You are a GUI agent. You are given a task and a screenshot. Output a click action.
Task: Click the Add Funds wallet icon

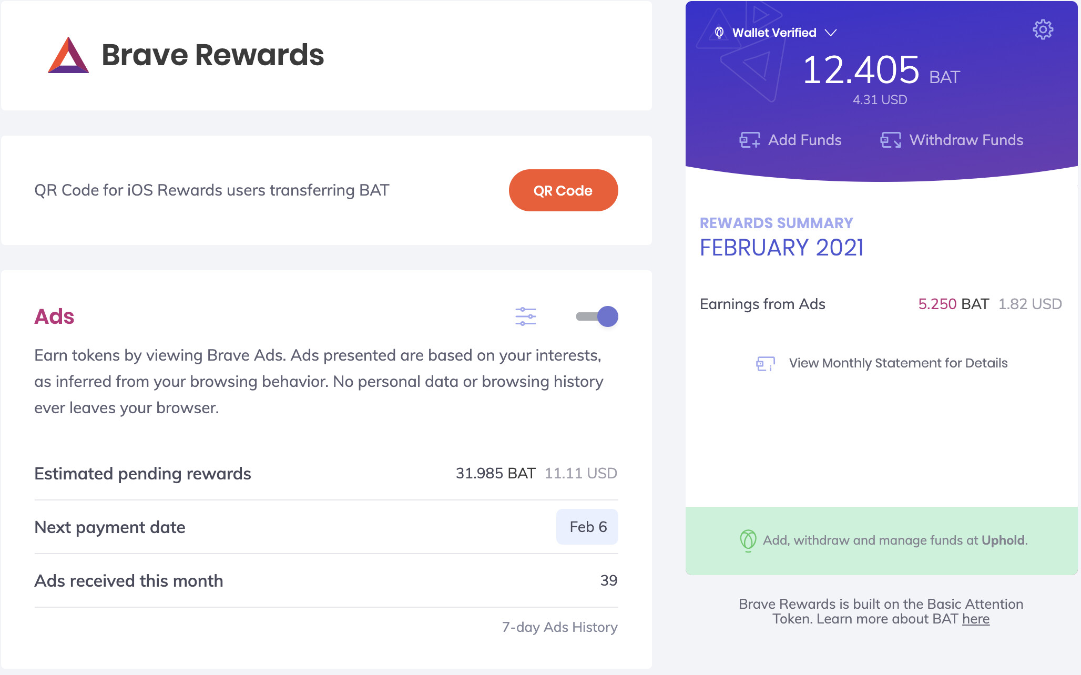coord(749,140)
